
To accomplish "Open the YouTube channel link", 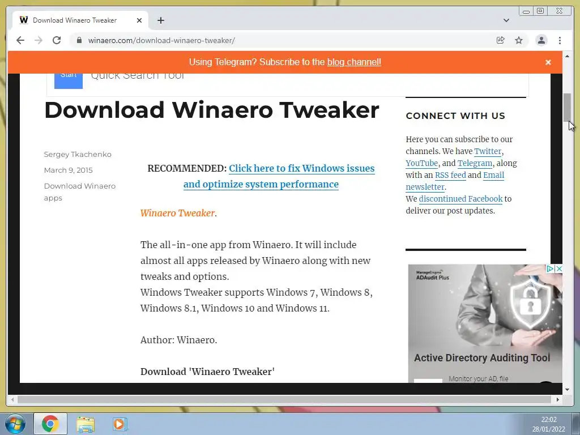I will click(421, 163).
